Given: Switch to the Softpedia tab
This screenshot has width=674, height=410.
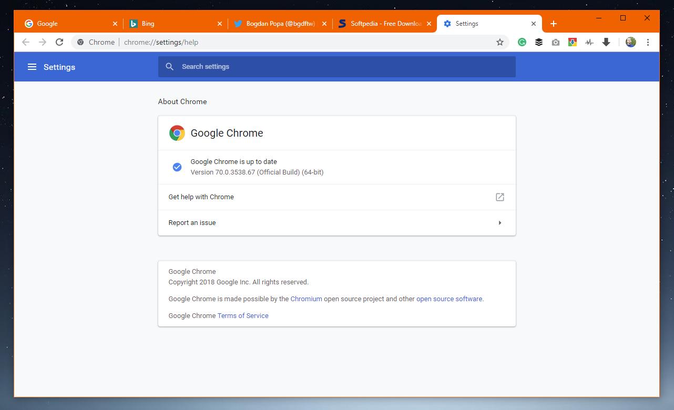Looking at the screenshot, I should (x=384, y=24).
